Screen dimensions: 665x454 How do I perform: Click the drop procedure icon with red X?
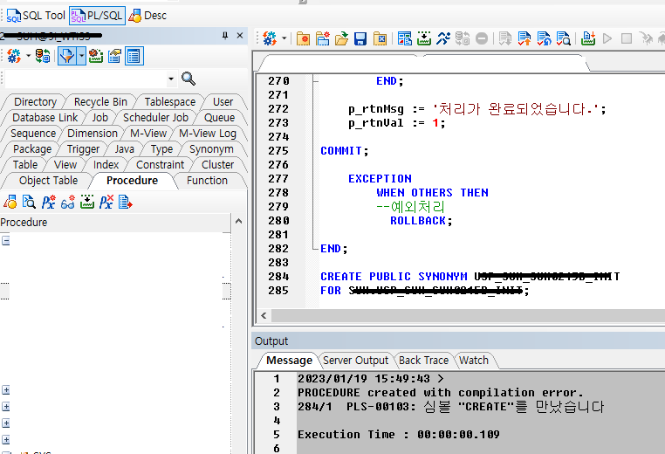tap(106, 202)
